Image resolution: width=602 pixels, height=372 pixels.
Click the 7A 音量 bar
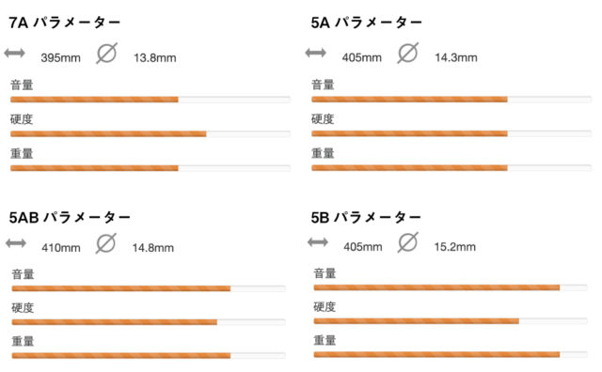[150, 100]
